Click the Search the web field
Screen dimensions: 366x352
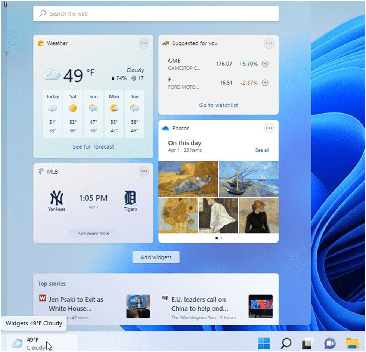[x=156, y=14]
